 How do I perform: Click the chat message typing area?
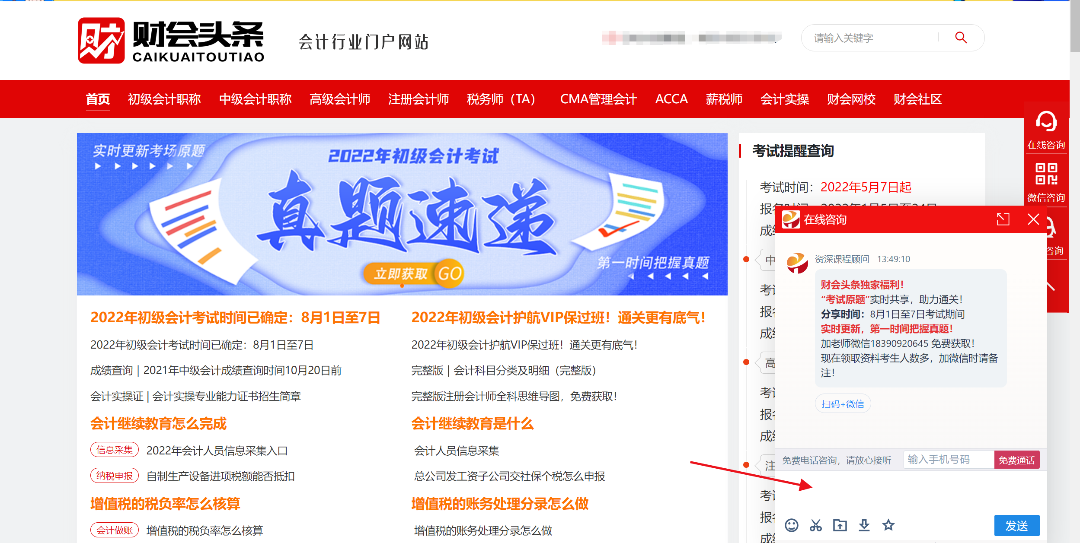[911, 492]
